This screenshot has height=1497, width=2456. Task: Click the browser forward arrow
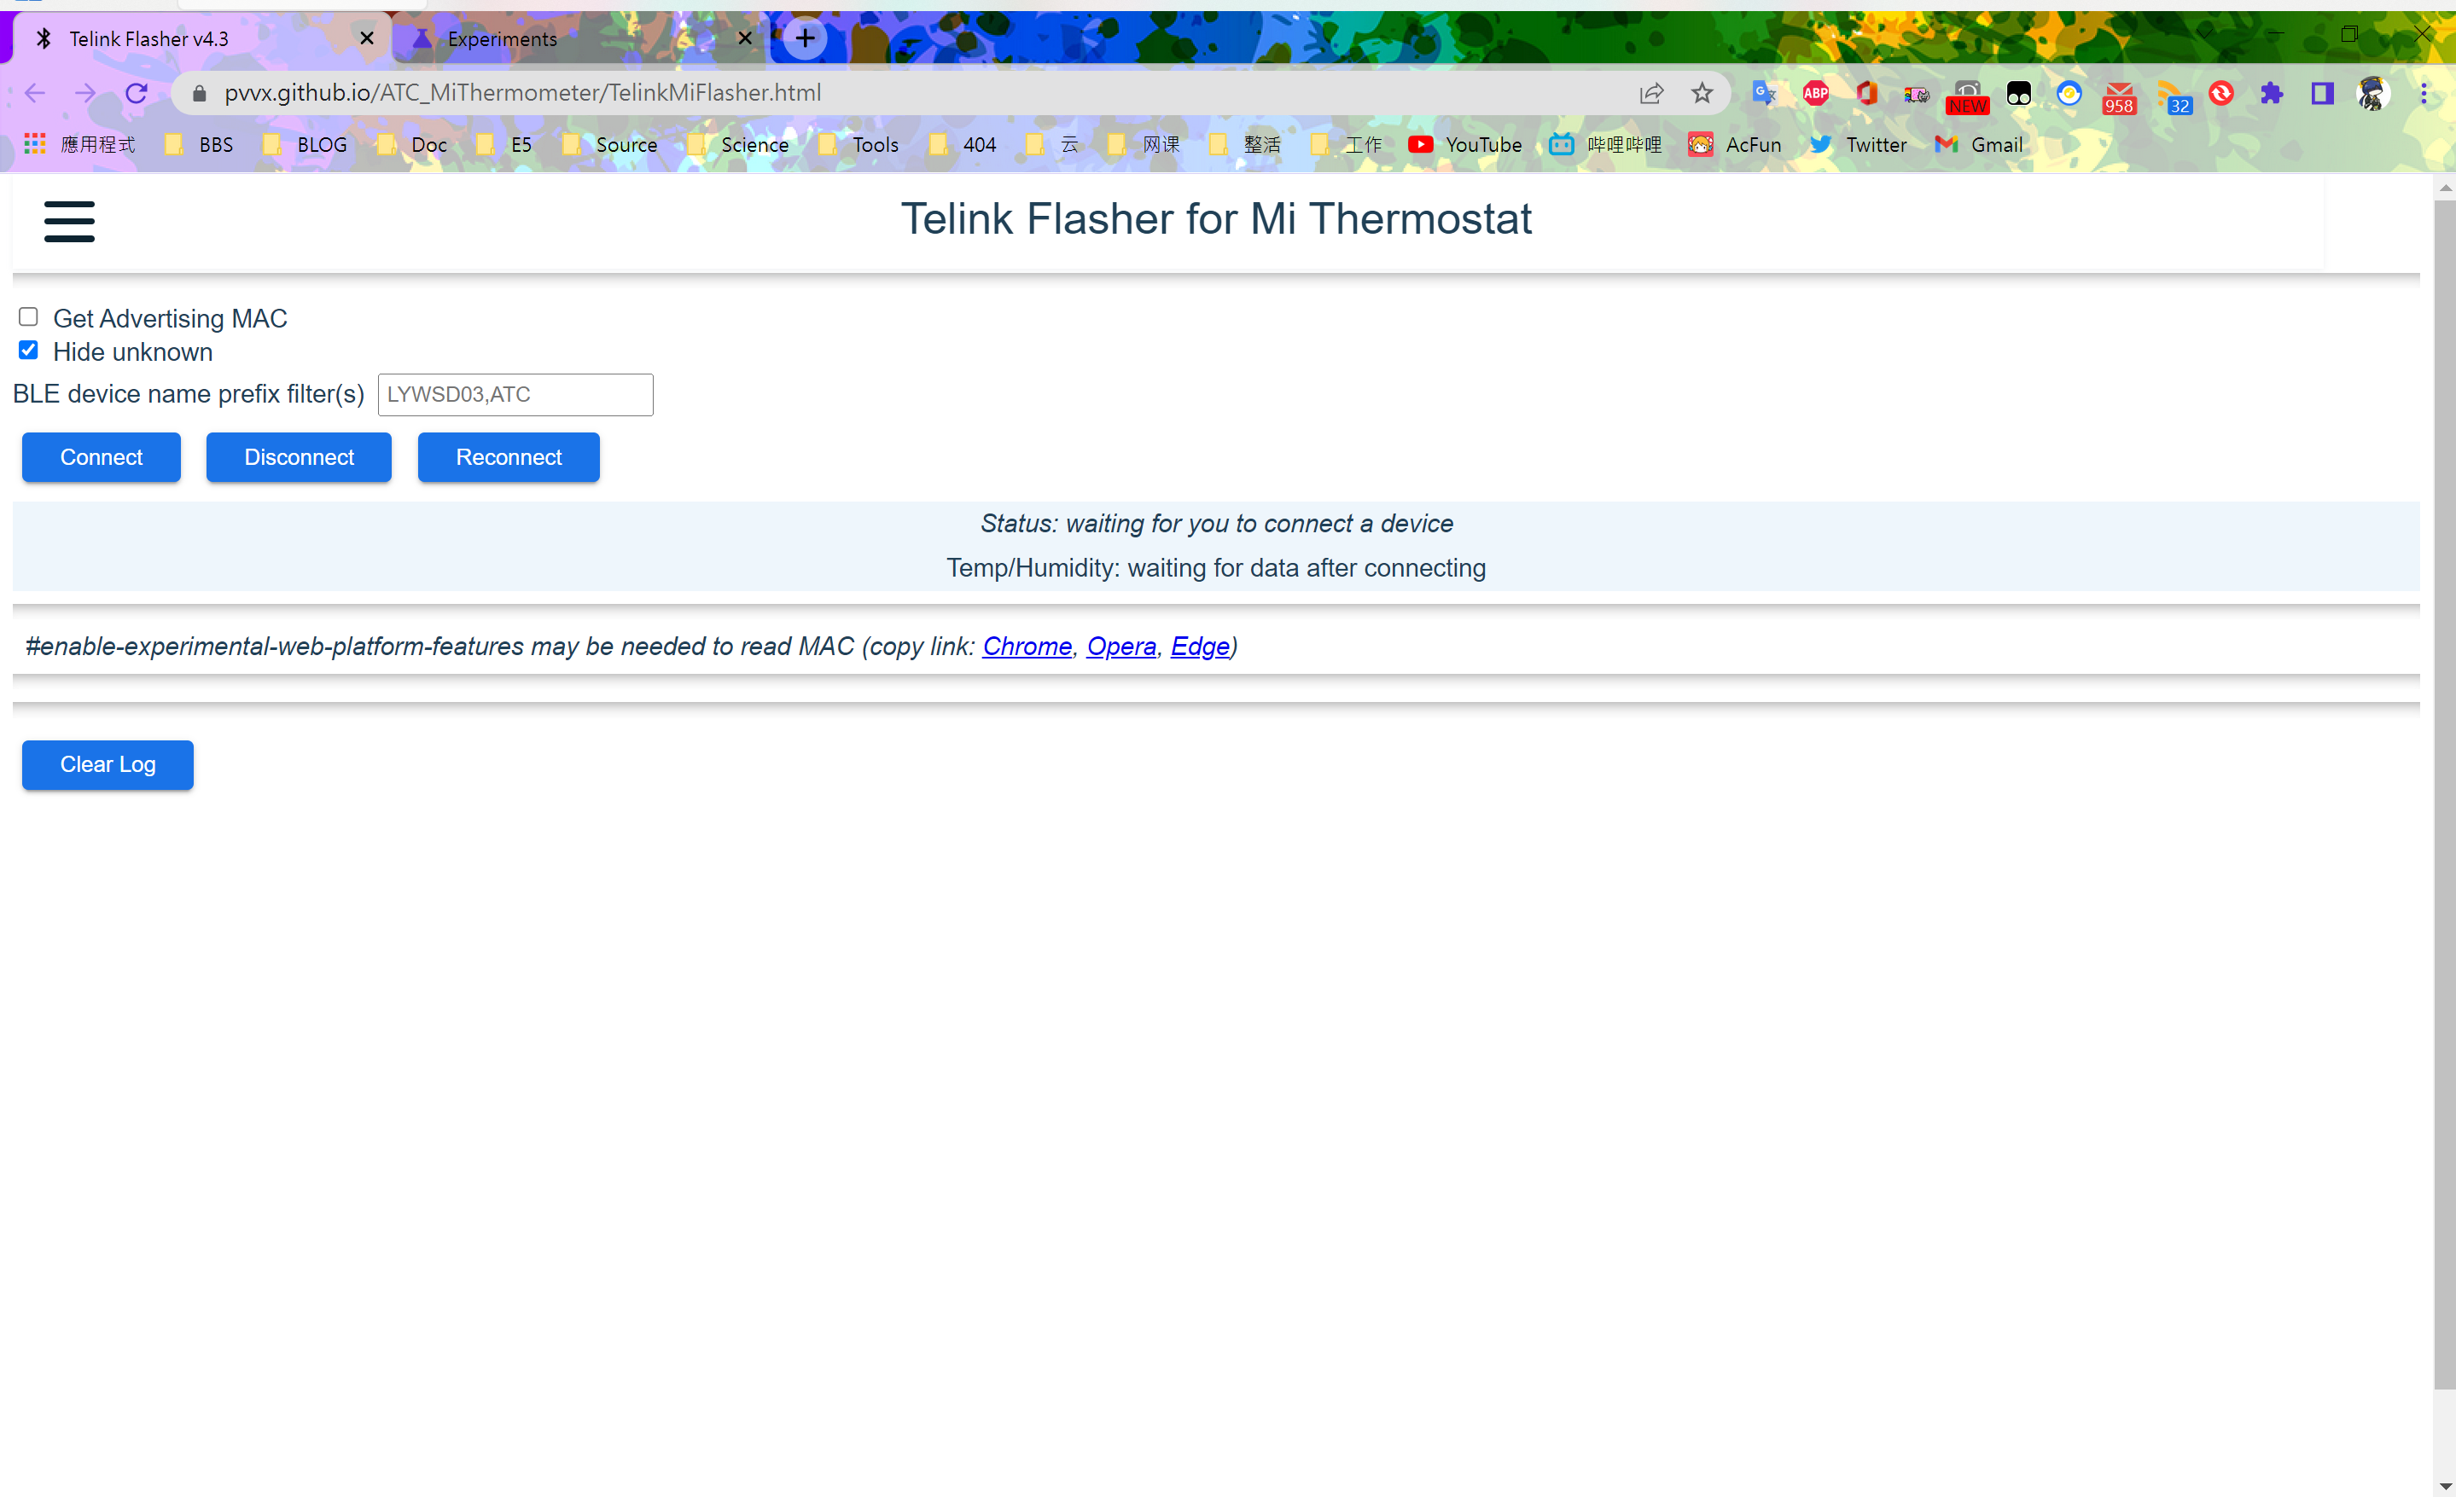[x=85, y=93]
